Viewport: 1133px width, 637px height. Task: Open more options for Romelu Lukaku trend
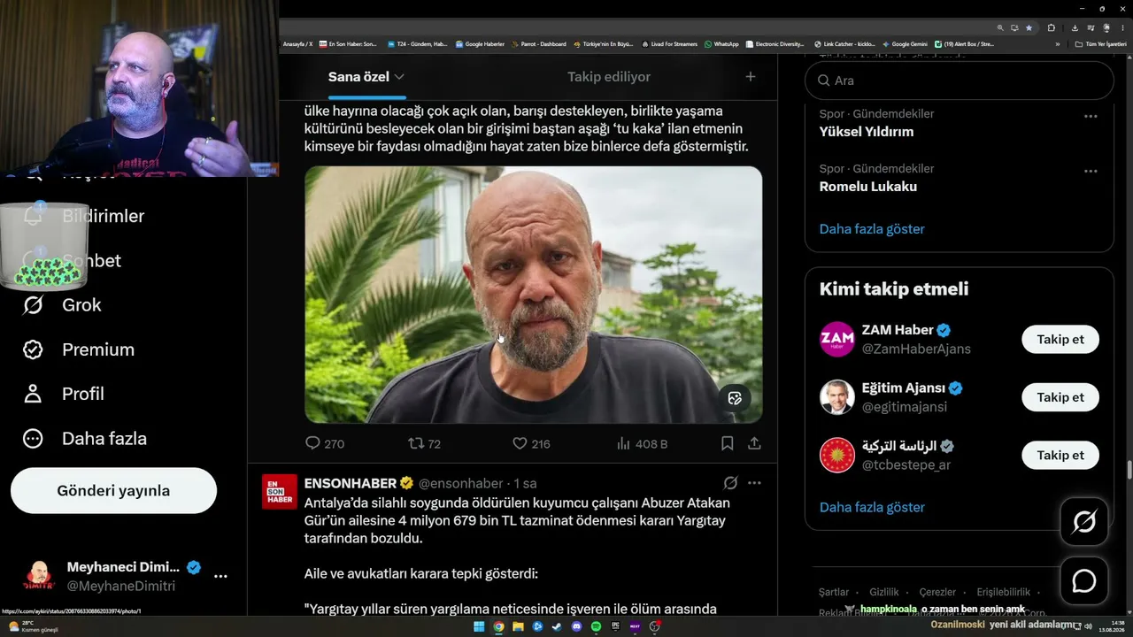click(x=1091, y=171)
